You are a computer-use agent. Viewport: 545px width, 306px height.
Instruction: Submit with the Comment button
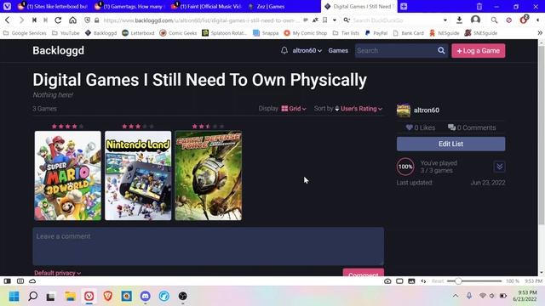(x=364, y=273)
